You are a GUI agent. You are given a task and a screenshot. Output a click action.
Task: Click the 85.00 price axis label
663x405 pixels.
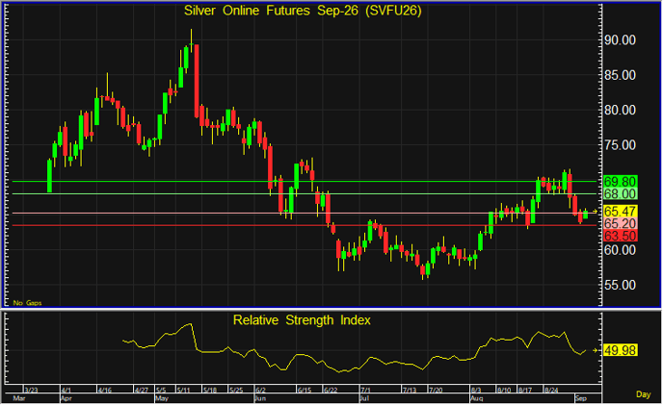620,75
